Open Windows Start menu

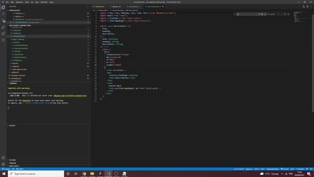click(x=4, y=174)
